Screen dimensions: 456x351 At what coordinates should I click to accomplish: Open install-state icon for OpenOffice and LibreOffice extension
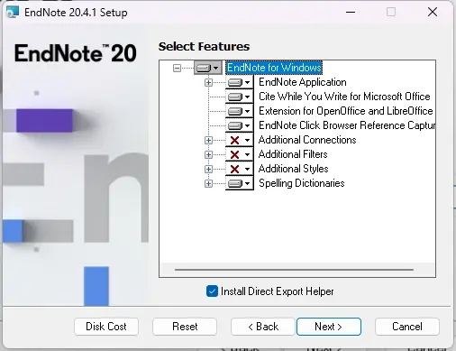(x=239, y=111)
